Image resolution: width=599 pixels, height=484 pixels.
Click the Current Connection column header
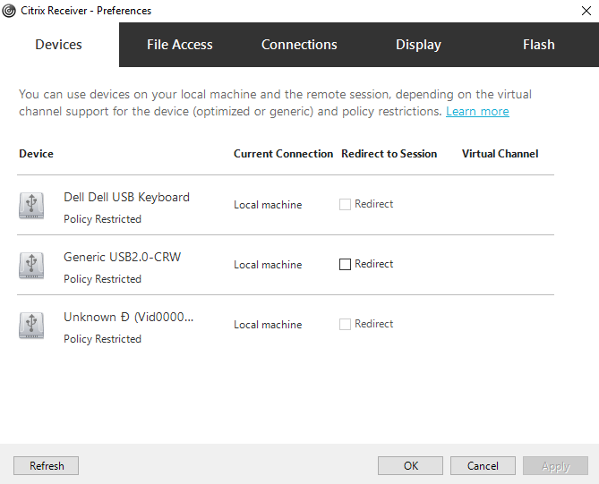(284, 154)
